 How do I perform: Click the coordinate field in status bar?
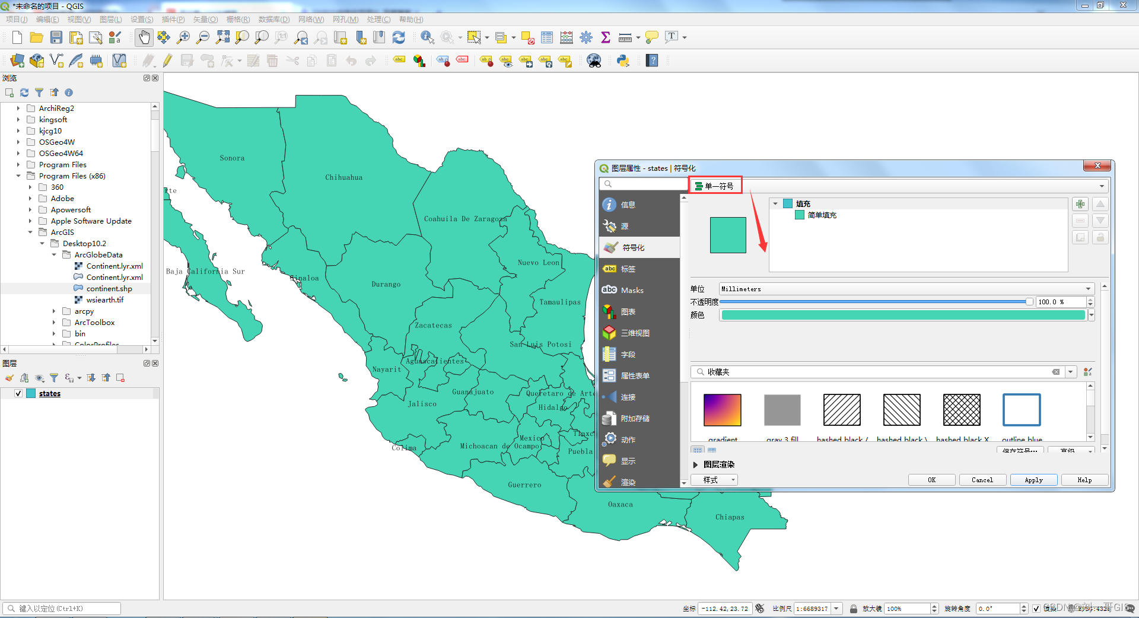(x=725, y=609)
